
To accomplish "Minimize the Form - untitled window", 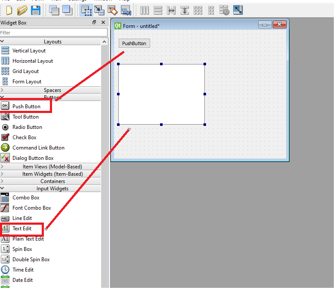I will [x=265, y=24].
